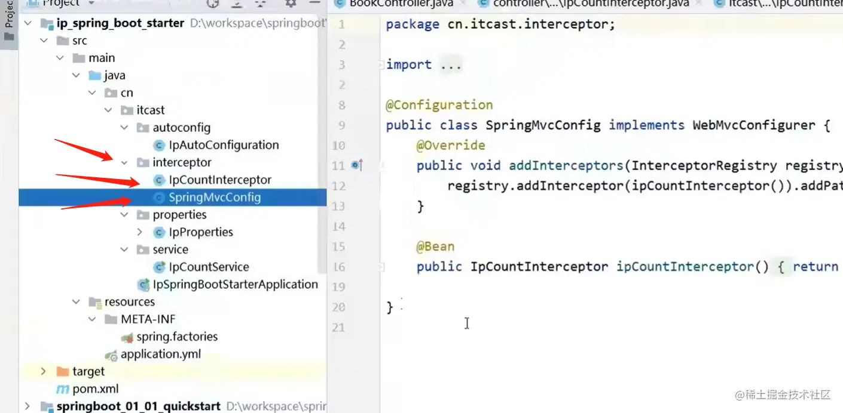Collapse the src folder chevron
The height and width of the screenshot is (413, 843).
[x=44, y=41]
